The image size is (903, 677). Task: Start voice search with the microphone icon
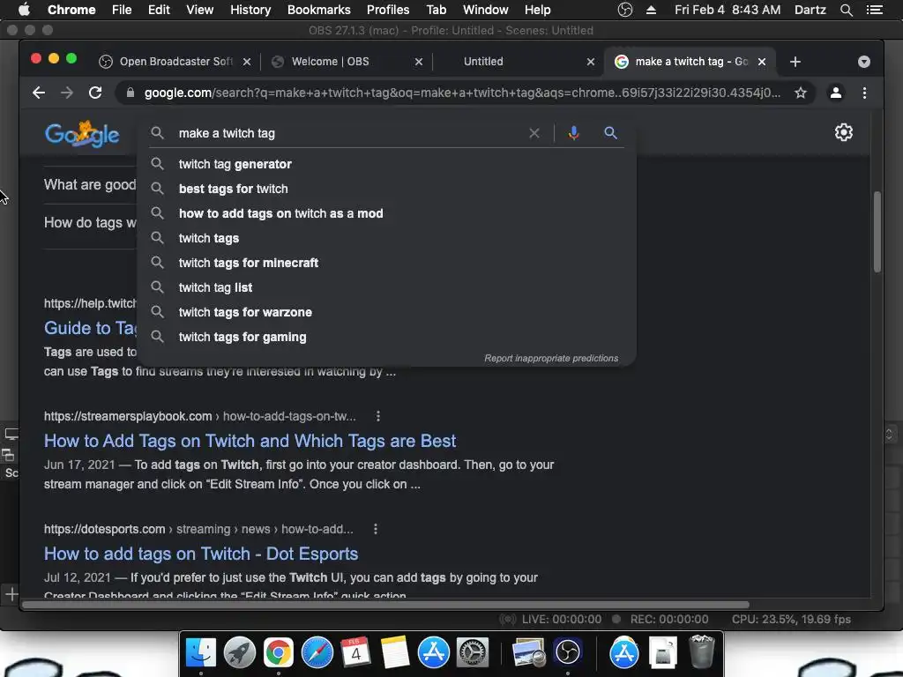tap(573, 133)
